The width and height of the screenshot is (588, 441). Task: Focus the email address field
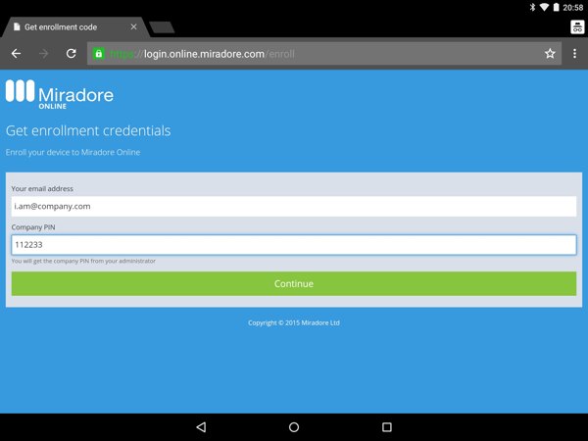pos(294,206)
